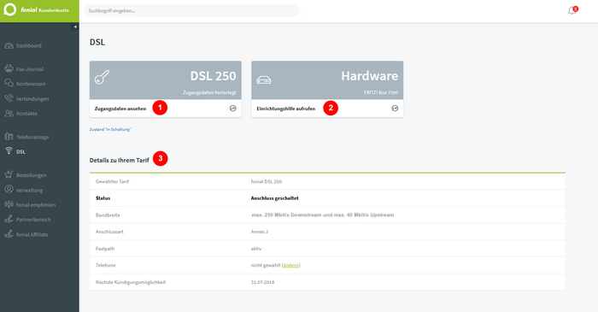Viewport: 598px width, 312px height.
Task: Open Telefonanlage menu entry
Action: (x=32, y=137)
